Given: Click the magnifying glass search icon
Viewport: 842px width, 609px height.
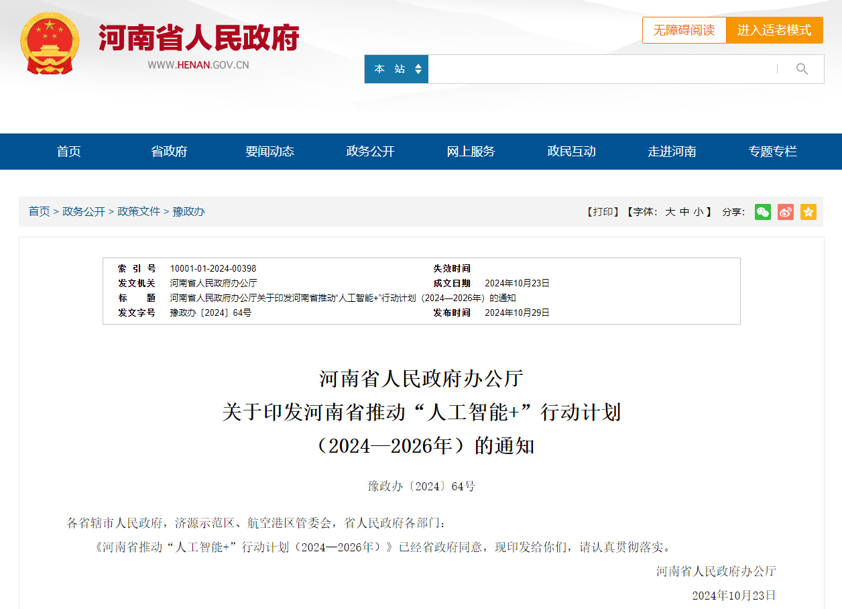Looking at the screenshot, I should click(x=802, y=69).
